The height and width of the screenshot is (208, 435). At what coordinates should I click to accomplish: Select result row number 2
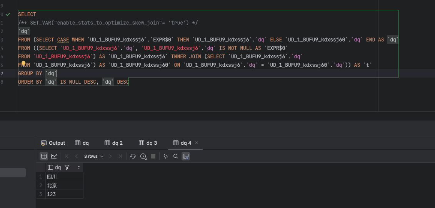point(41,186)
